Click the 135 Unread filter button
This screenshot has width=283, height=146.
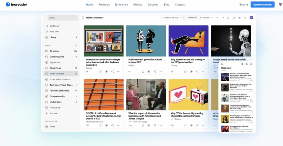pos(191,18)
